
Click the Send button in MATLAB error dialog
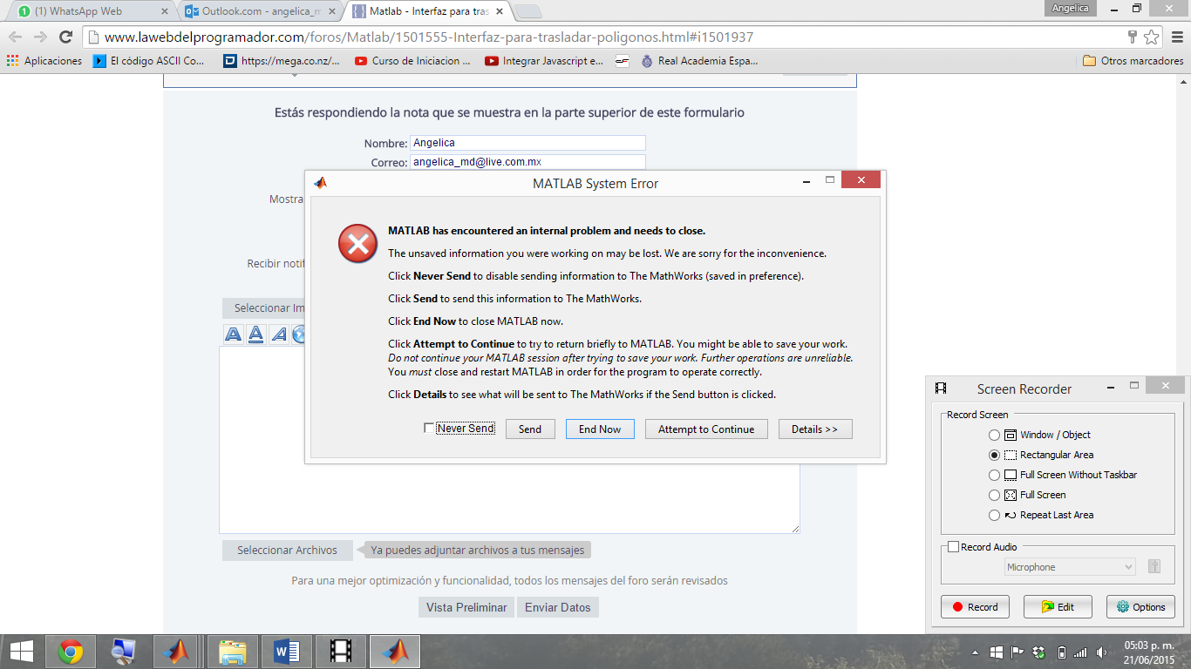(530, 429)
